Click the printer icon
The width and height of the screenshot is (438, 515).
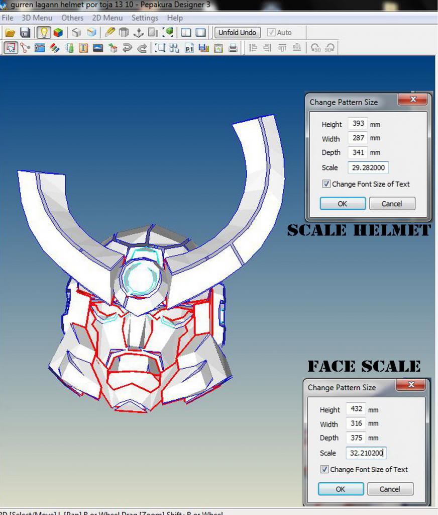(233, 48)
